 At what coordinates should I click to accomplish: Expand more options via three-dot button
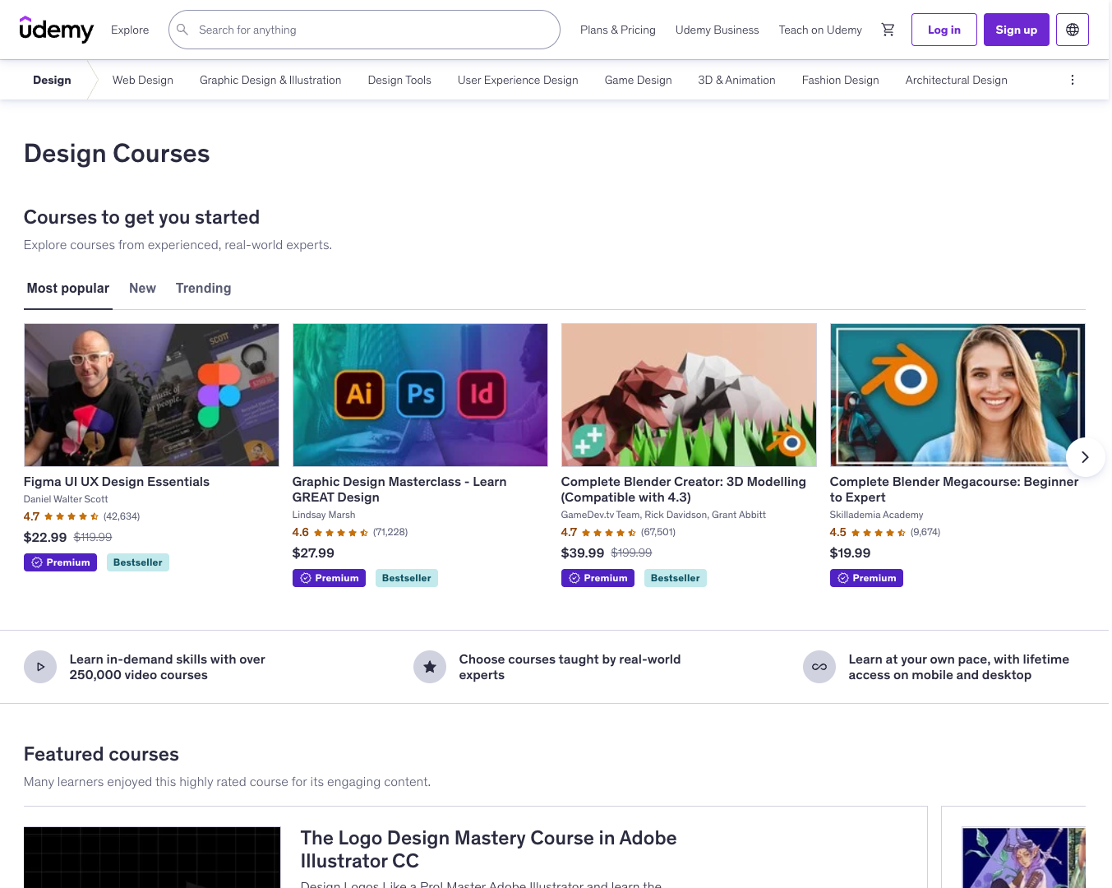coord(1072,80)
